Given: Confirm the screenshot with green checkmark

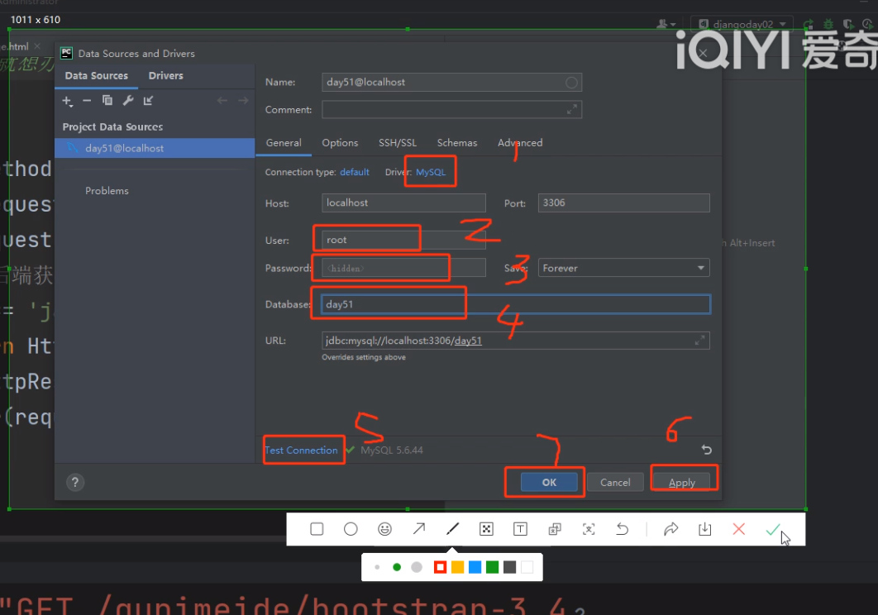Looking at the screenshot, I should (x=773, y=529).
